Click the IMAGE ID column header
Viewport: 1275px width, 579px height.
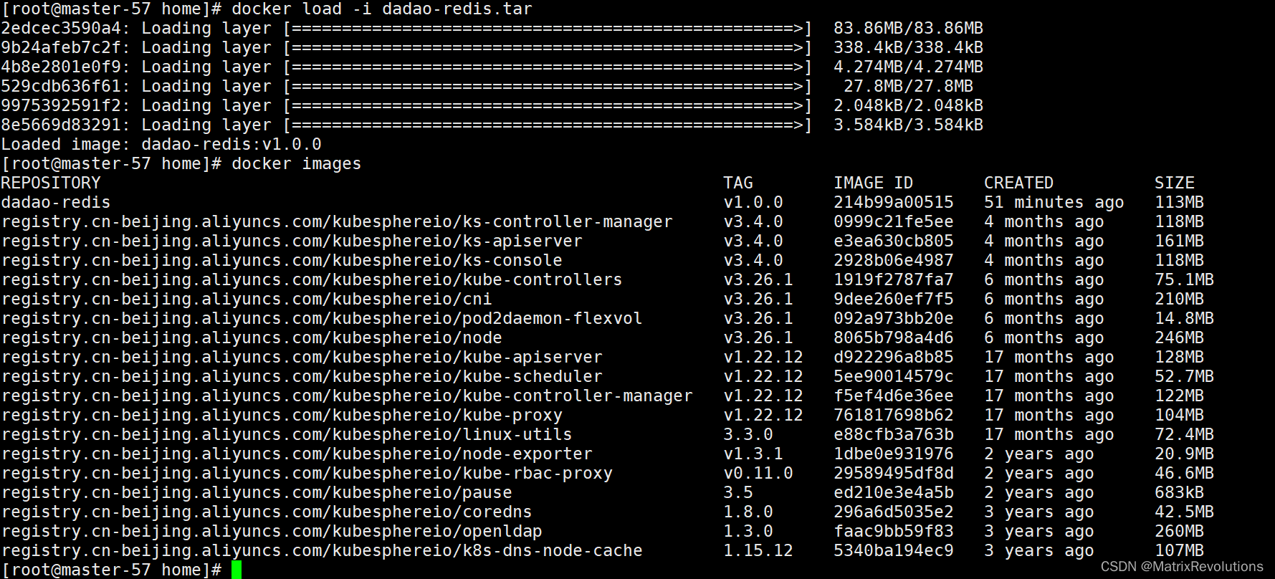click(873, 183)
